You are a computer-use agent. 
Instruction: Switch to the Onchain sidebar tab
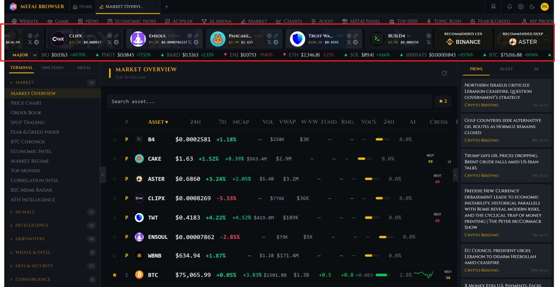pyautogui.click(x=52, y=68)
